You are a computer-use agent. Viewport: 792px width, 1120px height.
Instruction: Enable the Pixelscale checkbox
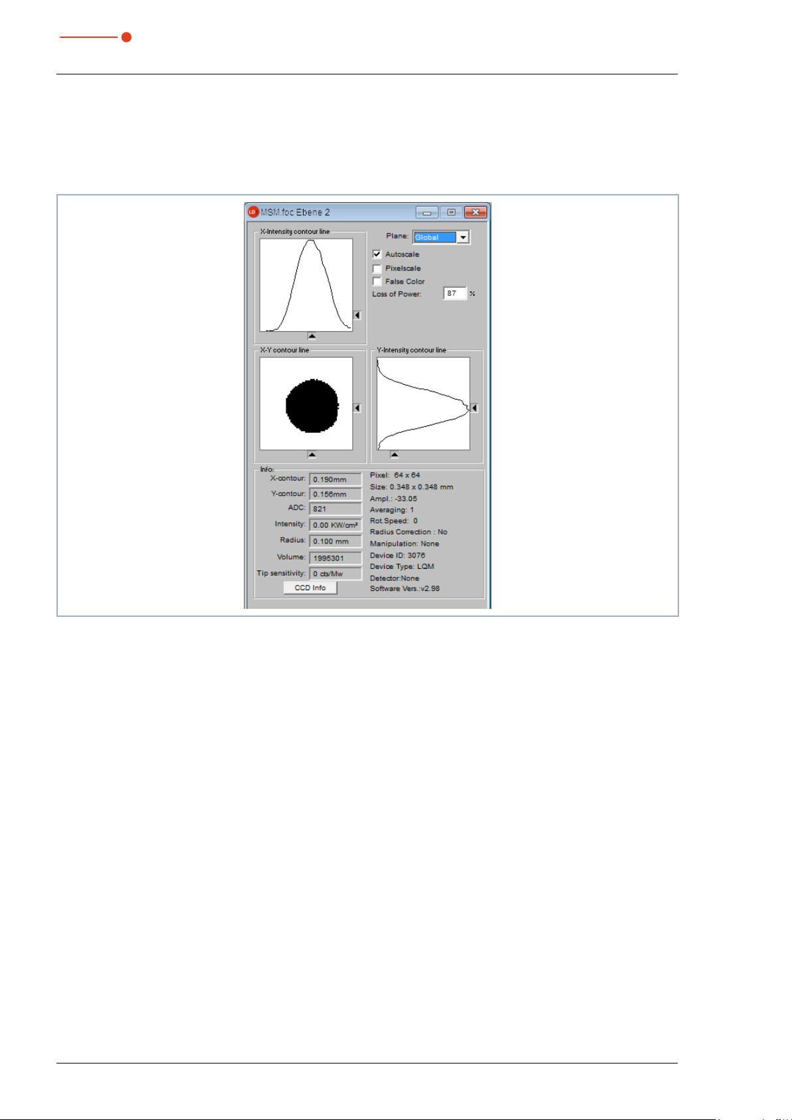(377, 269)
